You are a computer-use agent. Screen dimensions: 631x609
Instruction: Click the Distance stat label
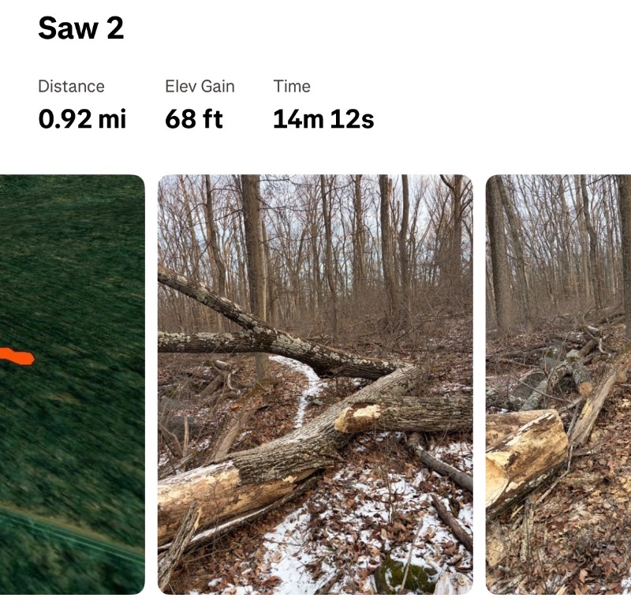pos(71,87)
